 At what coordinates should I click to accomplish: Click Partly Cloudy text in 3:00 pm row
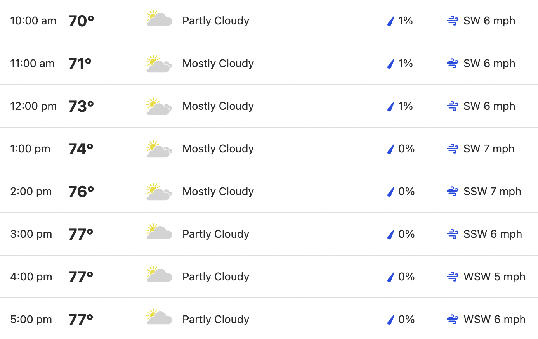(x=216, y=234)
